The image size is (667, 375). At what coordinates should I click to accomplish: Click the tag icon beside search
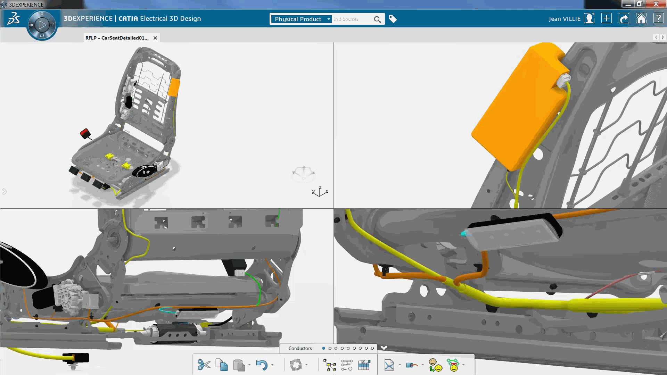click(x=393, y=19)
